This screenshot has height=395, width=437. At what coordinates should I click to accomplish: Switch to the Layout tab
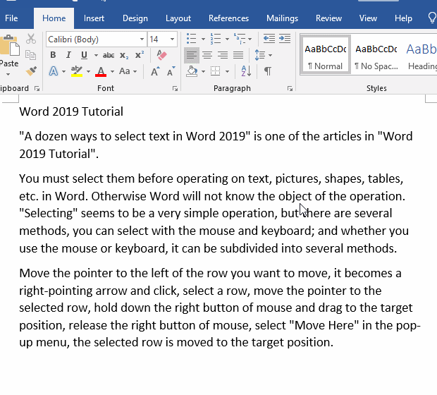coord(178,18)
